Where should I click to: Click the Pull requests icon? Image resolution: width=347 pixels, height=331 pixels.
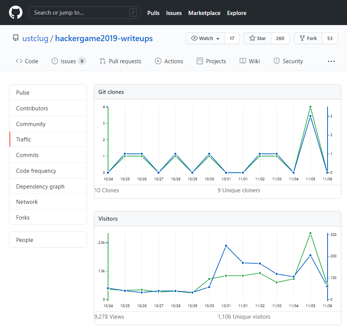pos(102,61)
